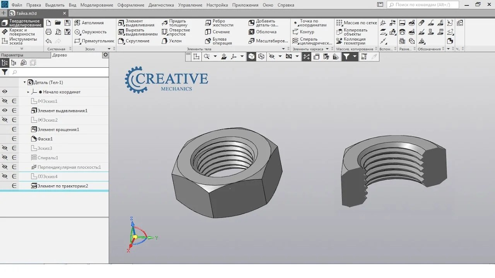Choose the Окружность circle tool
Image resolution: width=495 pixels, height=278 pixels.
click(90, 32)
